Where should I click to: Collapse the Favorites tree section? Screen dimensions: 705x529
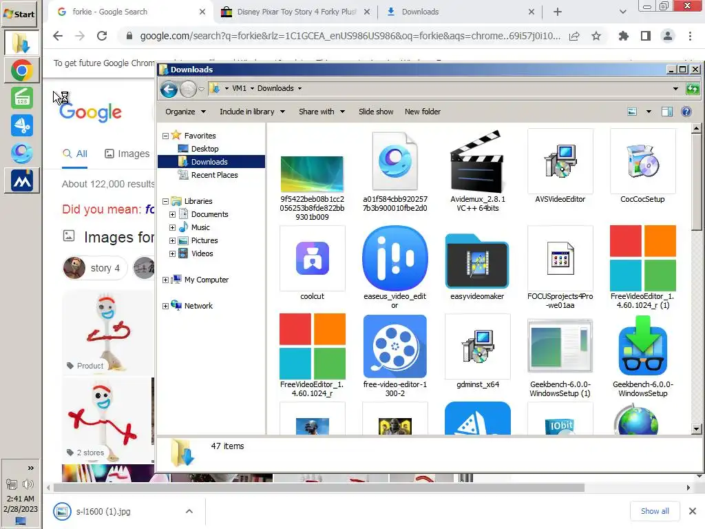click(x=165, y=136)
